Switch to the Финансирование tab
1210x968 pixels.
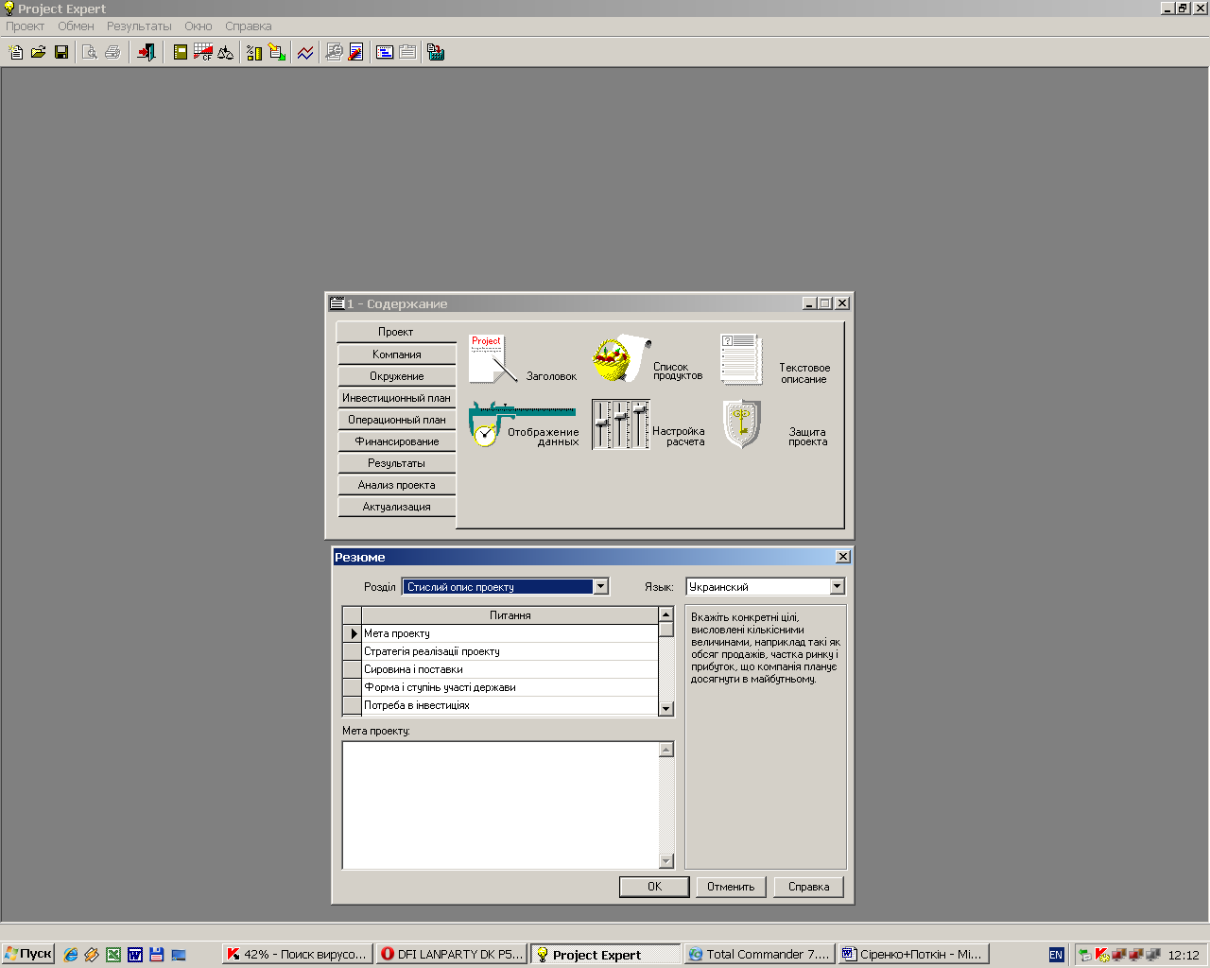click(x=397, y=441)
